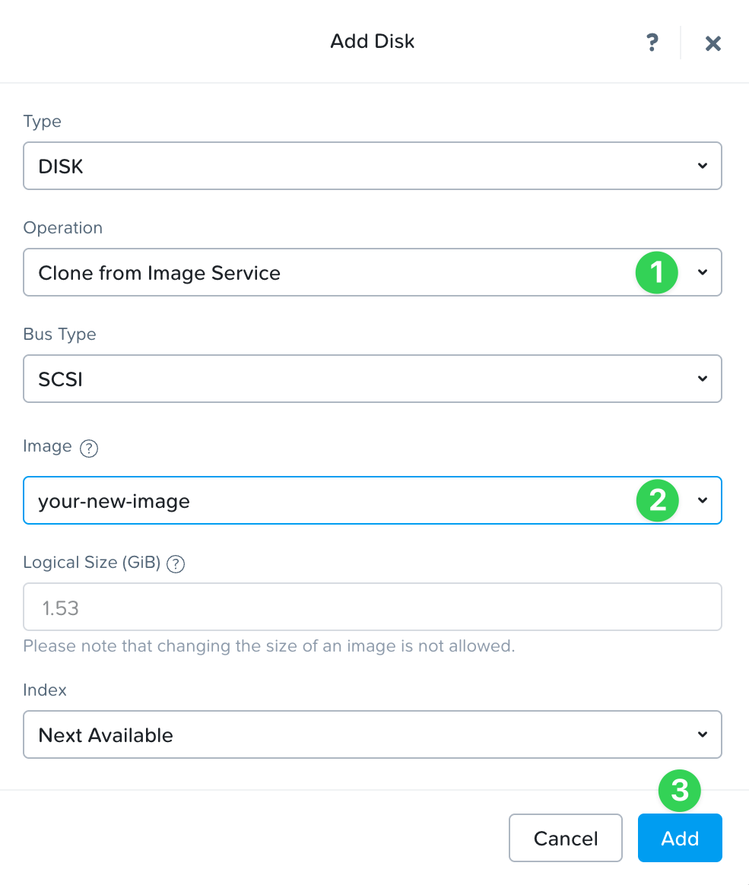The height and width of the screenshot is (885, 749).
Task: Click the Logical Size input field
Action: click(372, 607)
